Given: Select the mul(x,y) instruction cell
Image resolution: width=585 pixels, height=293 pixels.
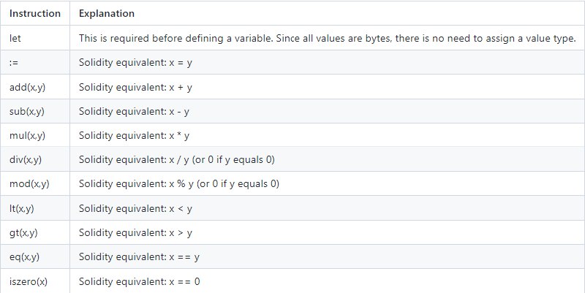Looking at the screenshot, I should pyautogui.click(x=28, y=136).
